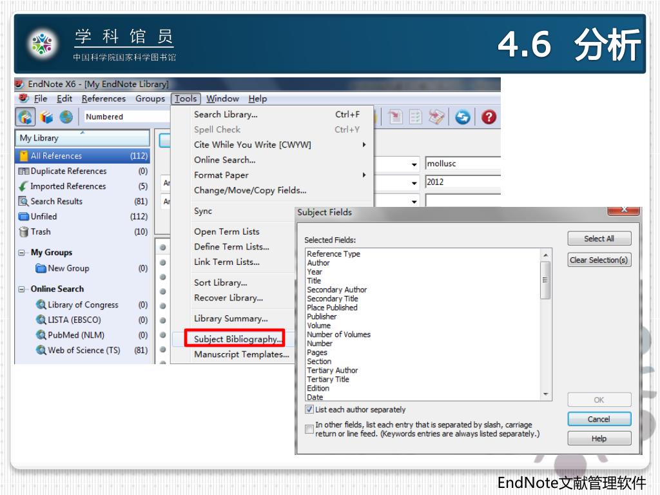
Task: Open the Groups menu
Action: coord(150,99)
